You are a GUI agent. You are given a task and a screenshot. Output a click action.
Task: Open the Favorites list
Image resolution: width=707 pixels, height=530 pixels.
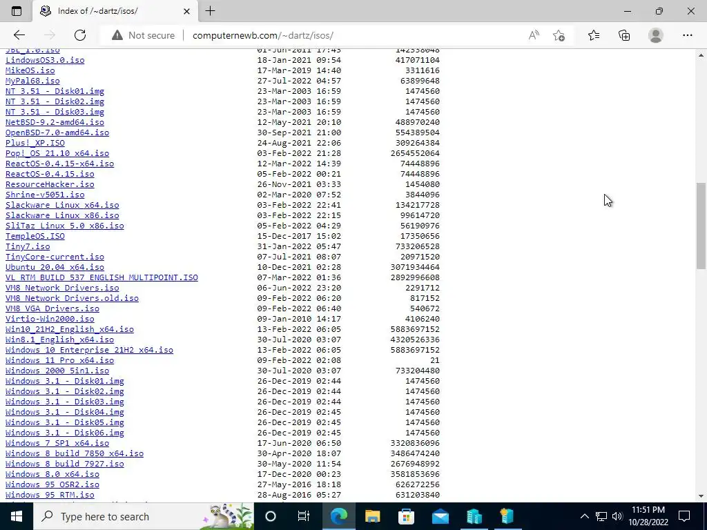point(594,35)
